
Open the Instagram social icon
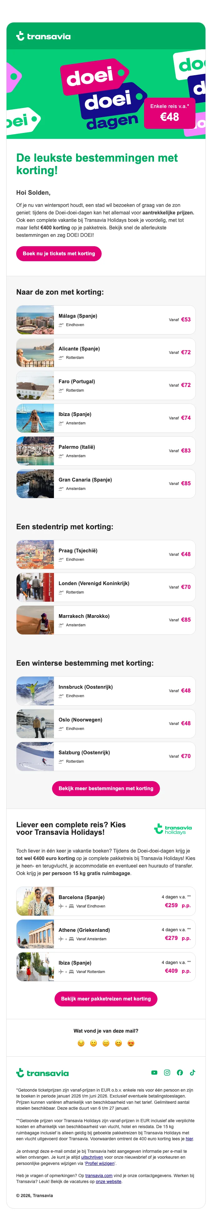pos(167,1072)
